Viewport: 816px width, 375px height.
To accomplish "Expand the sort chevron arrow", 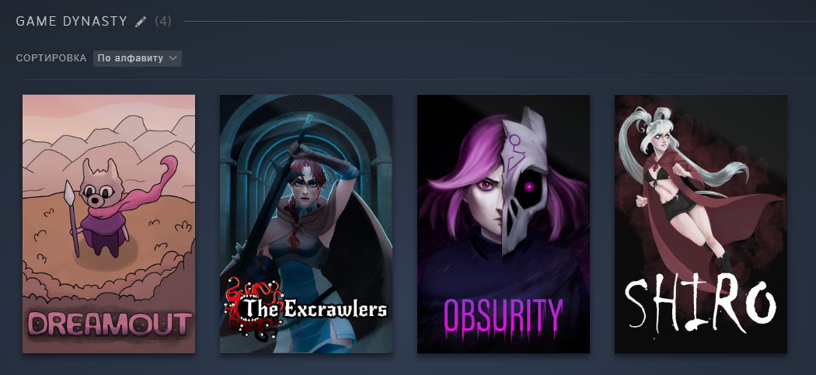I will coord(173,58).
